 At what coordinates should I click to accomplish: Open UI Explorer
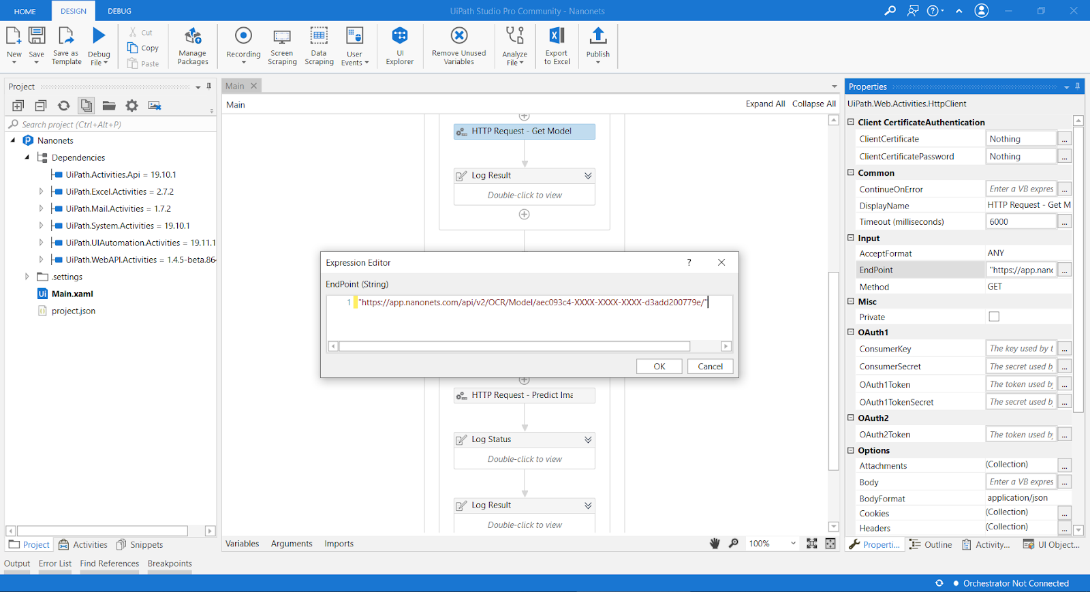pyautogui.click(x=400, y=46)
